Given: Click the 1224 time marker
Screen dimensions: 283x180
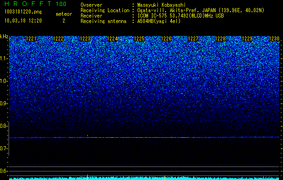Looking at the screenshot, I should tap(112, 39).
